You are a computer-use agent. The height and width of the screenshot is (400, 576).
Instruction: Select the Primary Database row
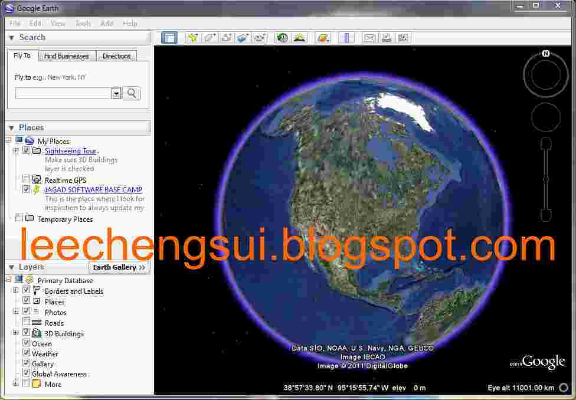tap(65, 281)
